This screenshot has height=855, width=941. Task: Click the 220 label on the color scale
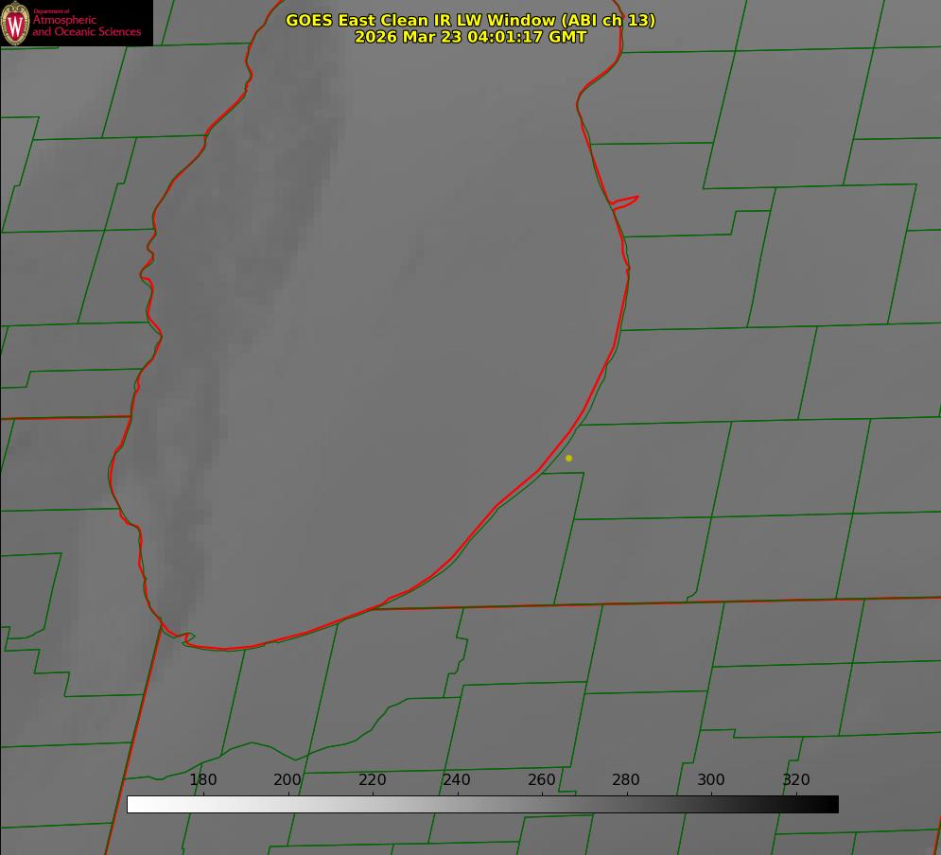(372, 779)
